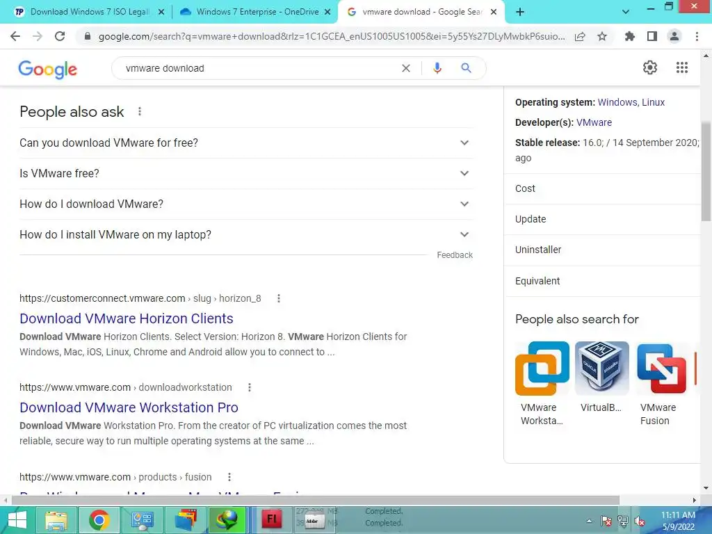Open more options for the downloadworkstation result
The width and height of the screenshot is (712, 534).
pyautogui.click(x=250, y=387)
